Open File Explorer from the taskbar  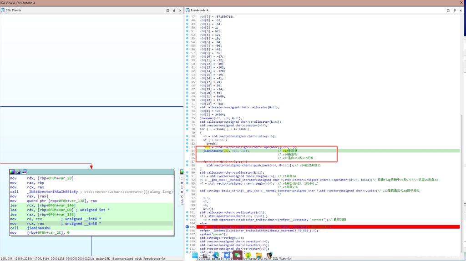259,256
